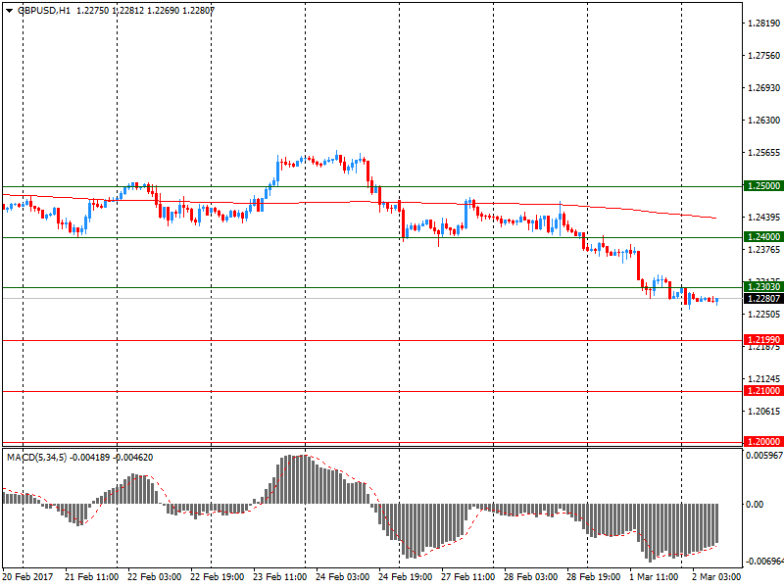Click the 1.26930 price scale value
The image size is (784, 588).
(x=763, y=88)
